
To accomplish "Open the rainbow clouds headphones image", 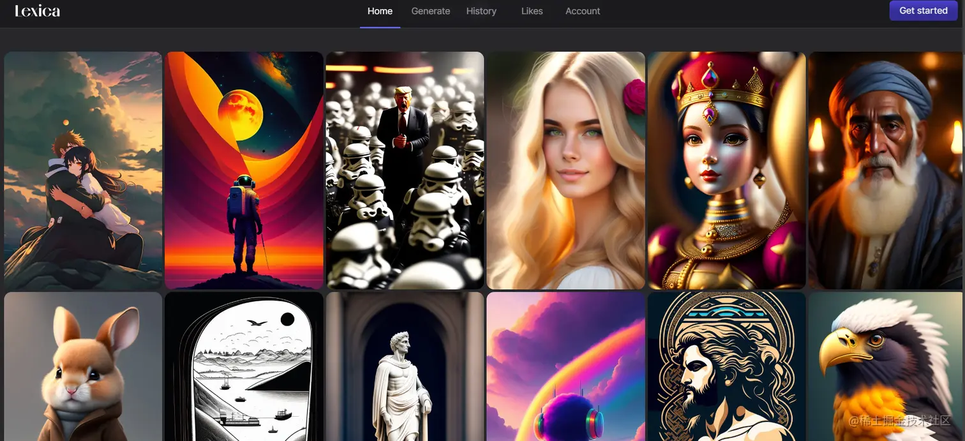I will 566,366.
